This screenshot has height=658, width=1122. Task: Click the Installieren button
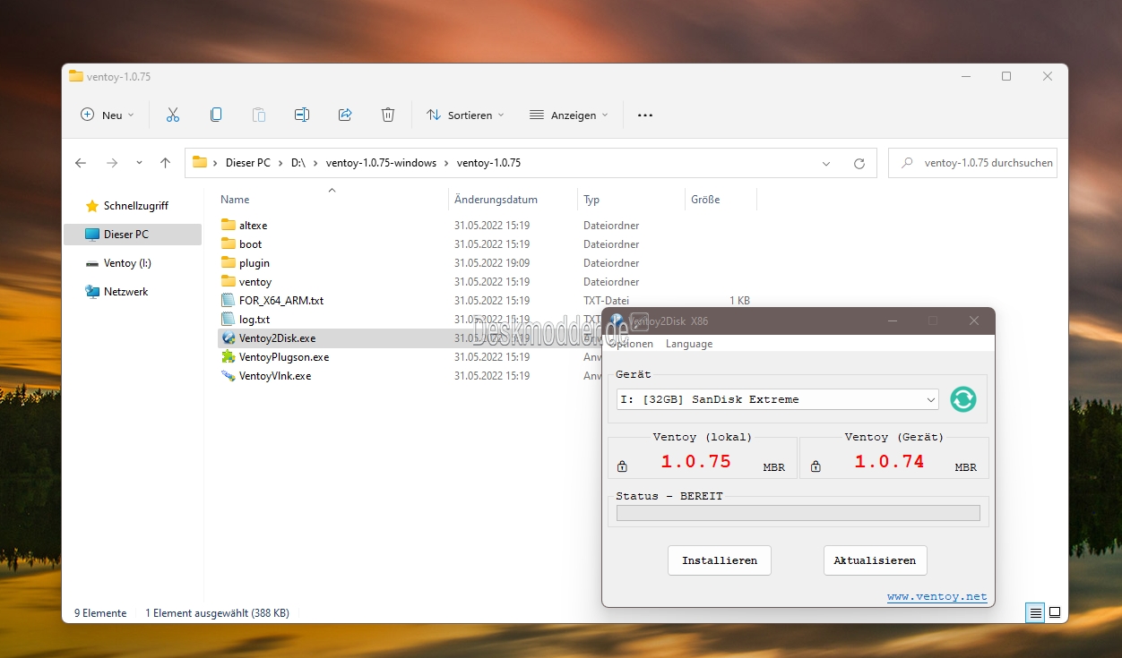pyautogui.click(x=720, y=560)
